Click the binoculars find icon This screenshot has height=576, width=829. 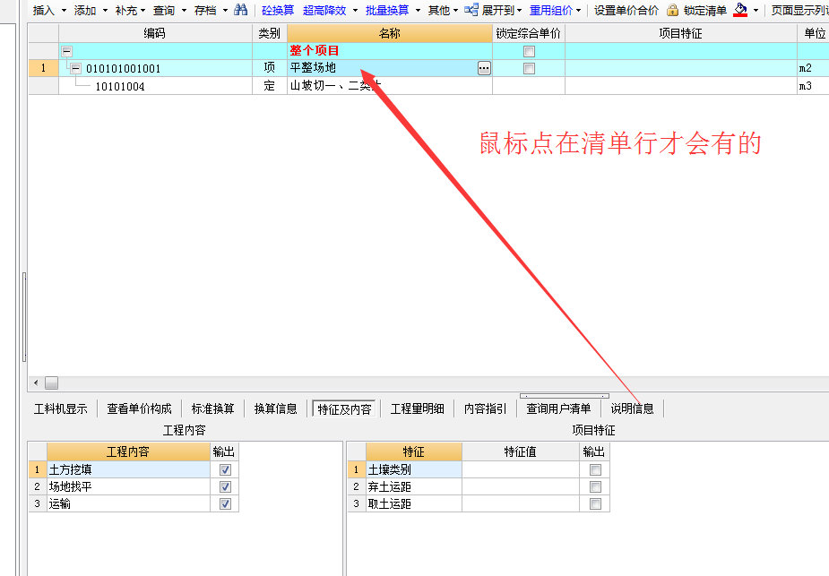coord(240,10)
